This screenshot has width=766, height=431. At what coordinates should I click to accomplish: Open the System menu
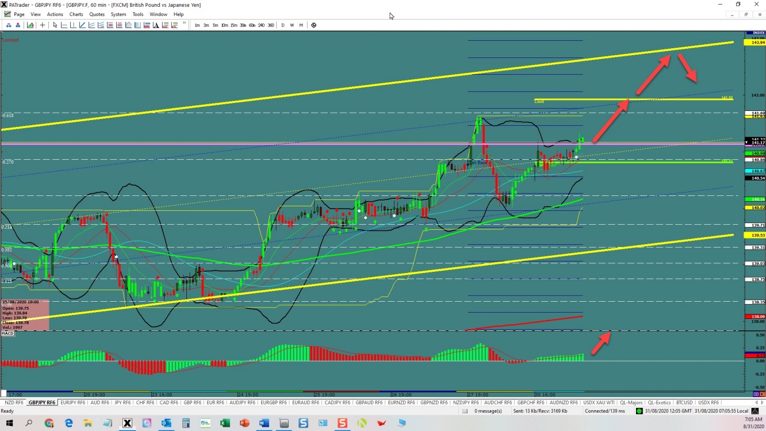(x=118, y=14)
